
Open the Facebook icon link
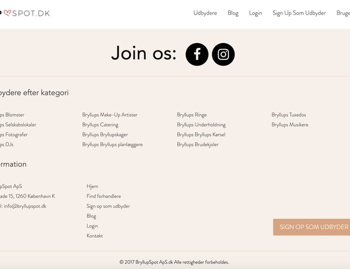197,54
